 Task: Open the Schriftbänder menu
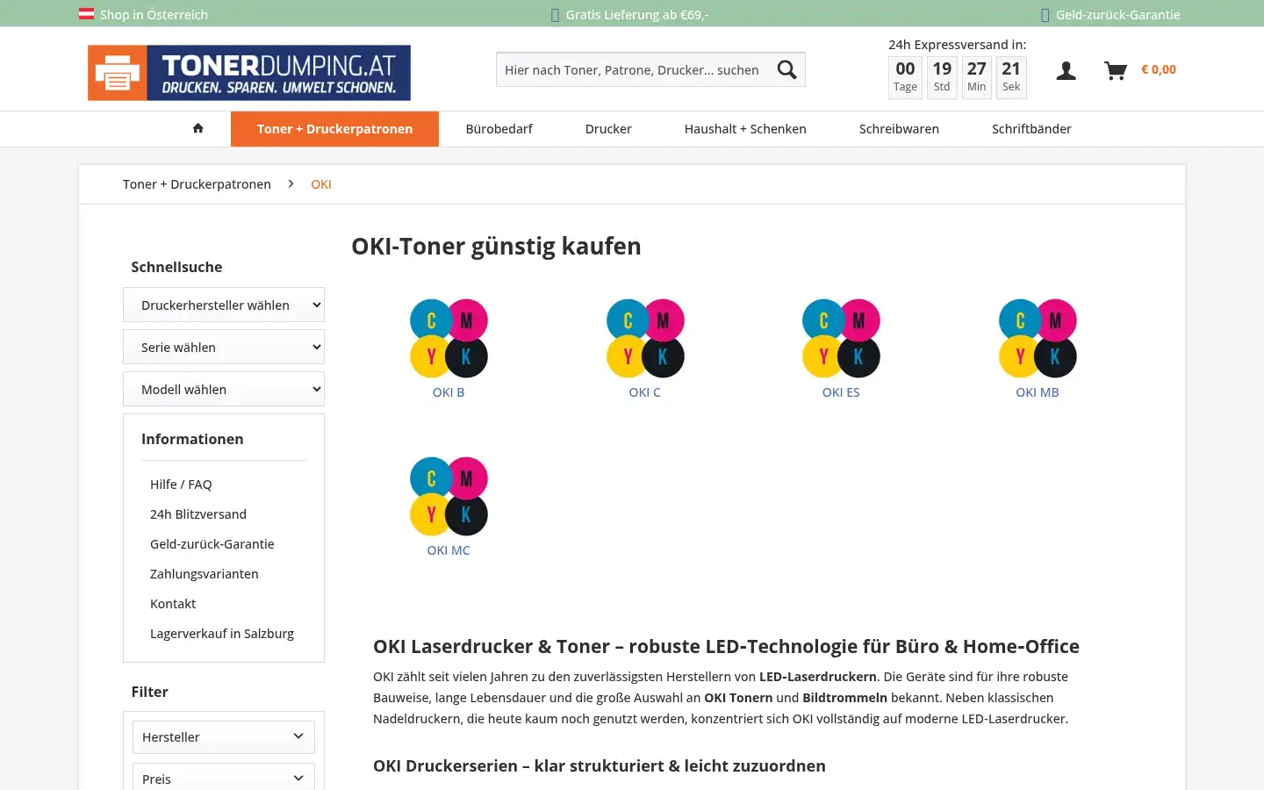tap(1031, 129)
